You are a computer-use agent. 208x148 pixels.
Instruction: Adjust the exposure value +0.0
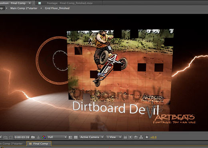[153, 137]
